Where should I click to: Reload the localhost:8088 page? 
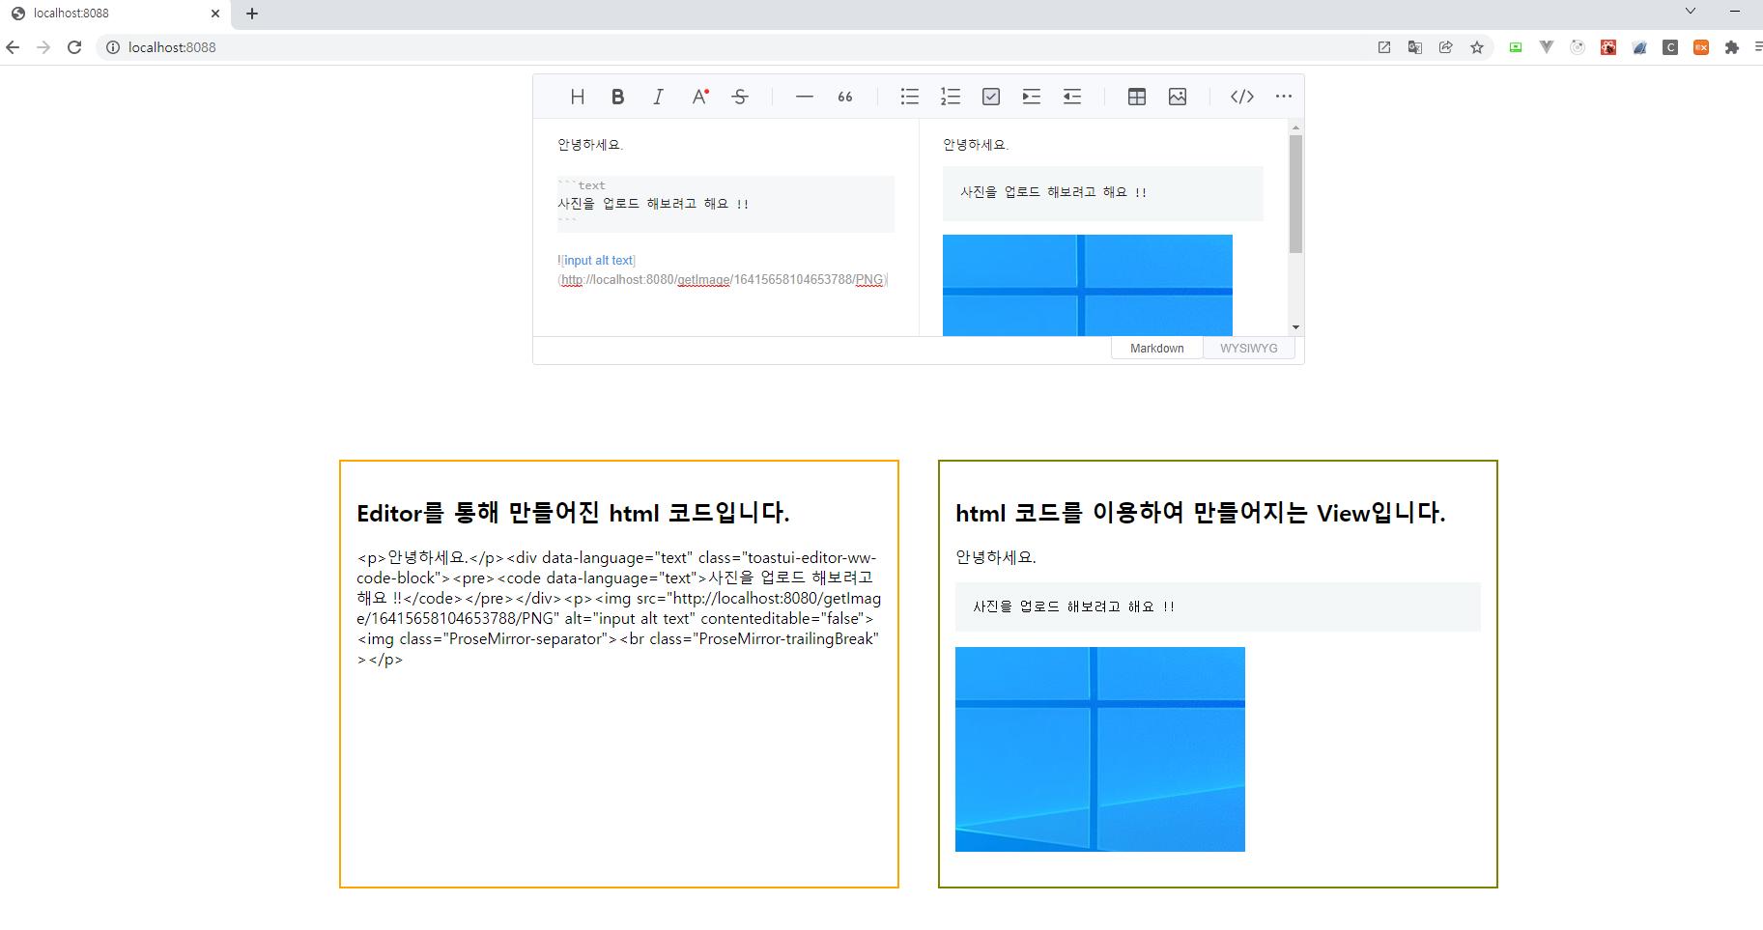pos(74,47)
